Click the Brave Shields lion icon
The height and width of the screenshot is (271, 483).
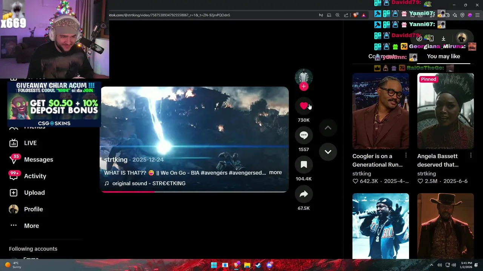point(355,15)
